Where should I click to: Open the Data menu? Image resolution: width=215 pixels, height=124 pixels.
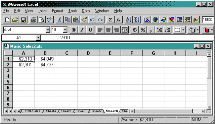pyautogui.click(x=86, y=11)
